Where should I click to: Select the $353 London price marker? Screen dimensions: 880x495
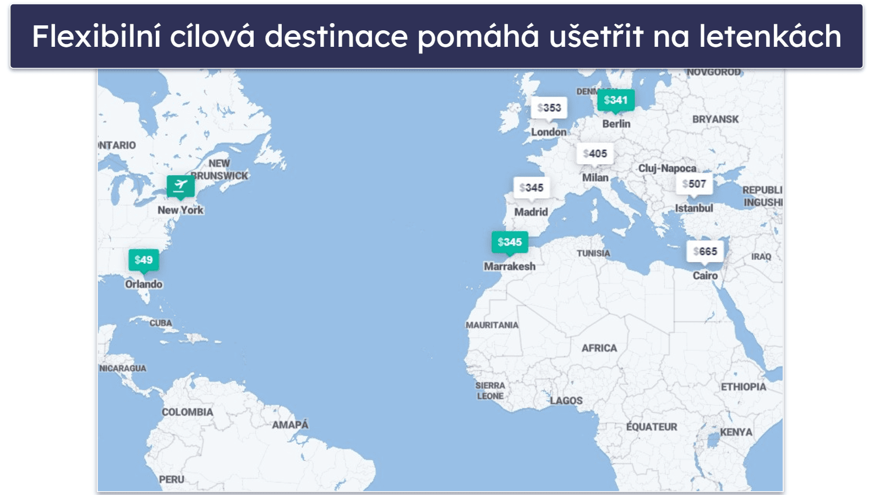click(549, 108)
